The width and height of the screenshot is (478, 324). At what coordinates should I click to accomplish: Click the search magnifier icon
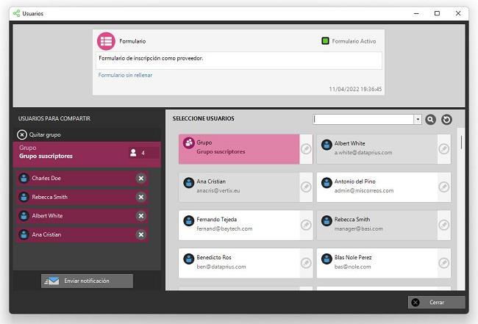coord(431,120)
